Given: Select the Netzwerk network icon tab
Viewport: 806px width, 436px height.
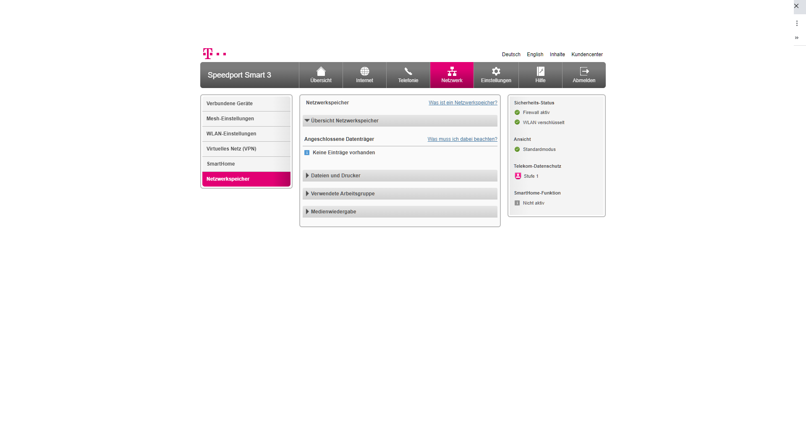Looking at the screenshot, I should click(x=452, y=75).
